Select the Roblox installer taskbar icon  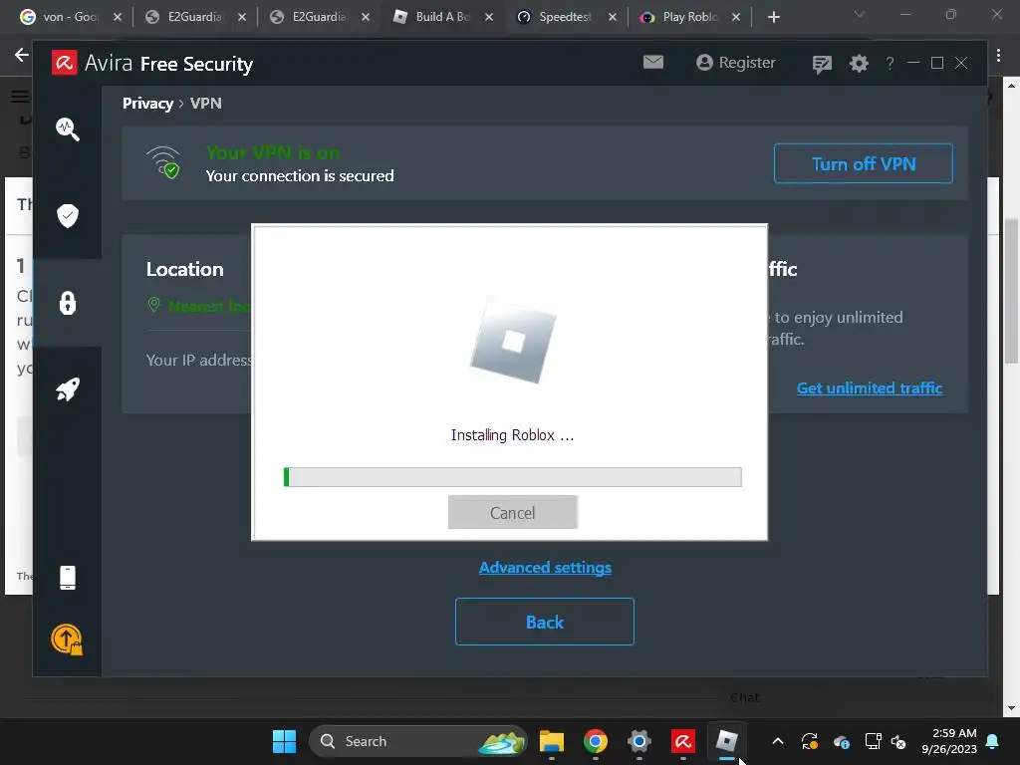[x=726, y=741]
